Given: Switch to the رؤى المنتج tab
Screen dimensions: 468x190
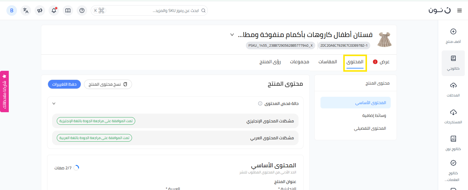Looking at the screenshot, I should (270, 62).
